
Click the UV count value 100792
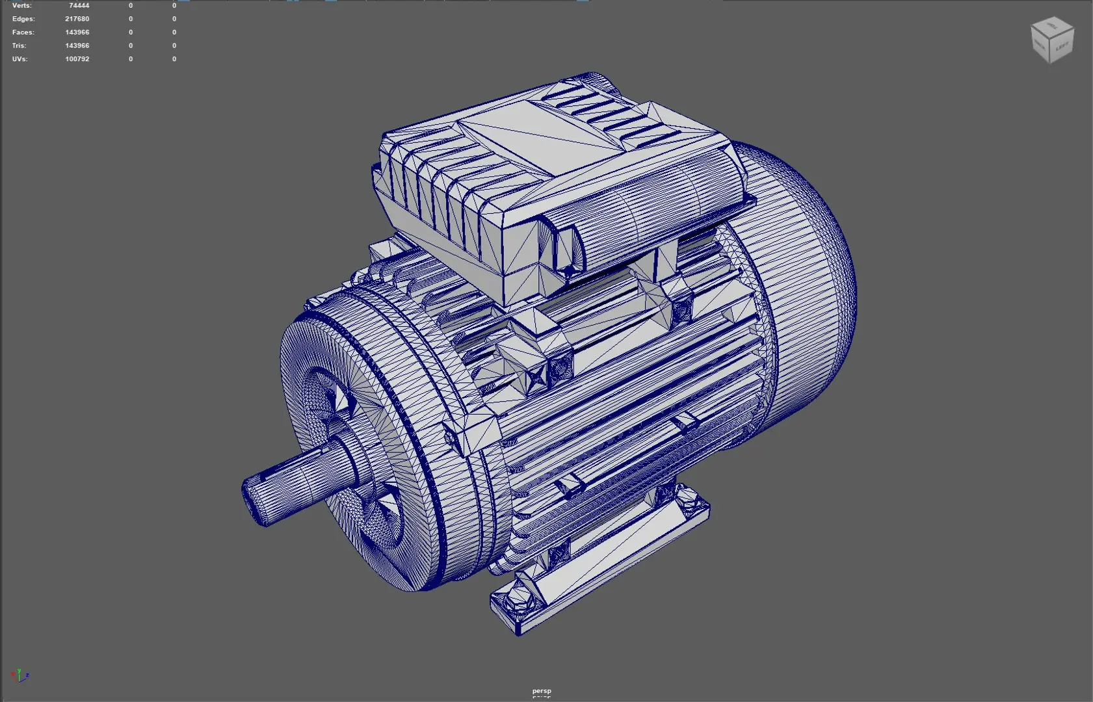point(77,58)
